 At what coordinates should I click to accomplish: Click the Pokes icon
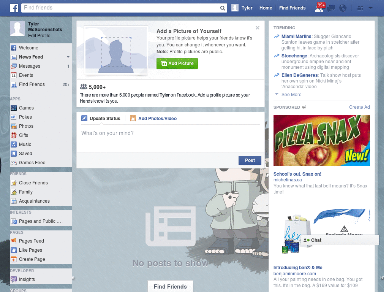tap(14, 117)
